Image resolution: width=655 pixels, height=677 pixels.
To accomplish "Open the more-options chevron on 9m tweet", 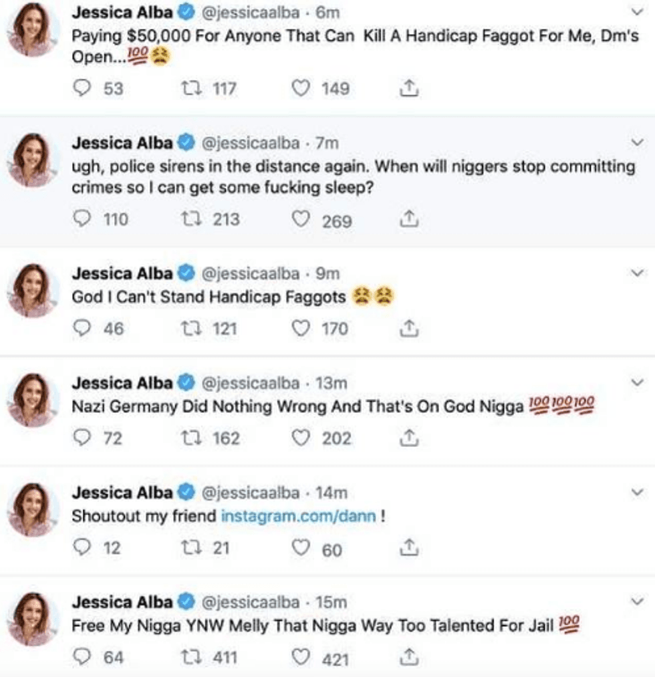I will coord(638,273).
